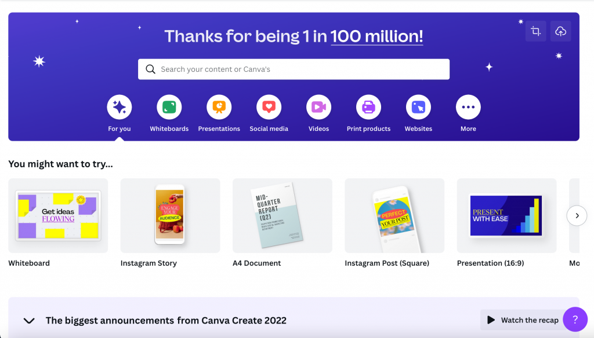This screenshot has height=338, width=594.
Task: Choose the Whiteboard template thumbnail
Action: tap(58, 215)
